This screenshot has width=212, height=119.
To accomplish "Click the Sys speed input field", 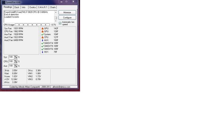I will coord(11,57).
